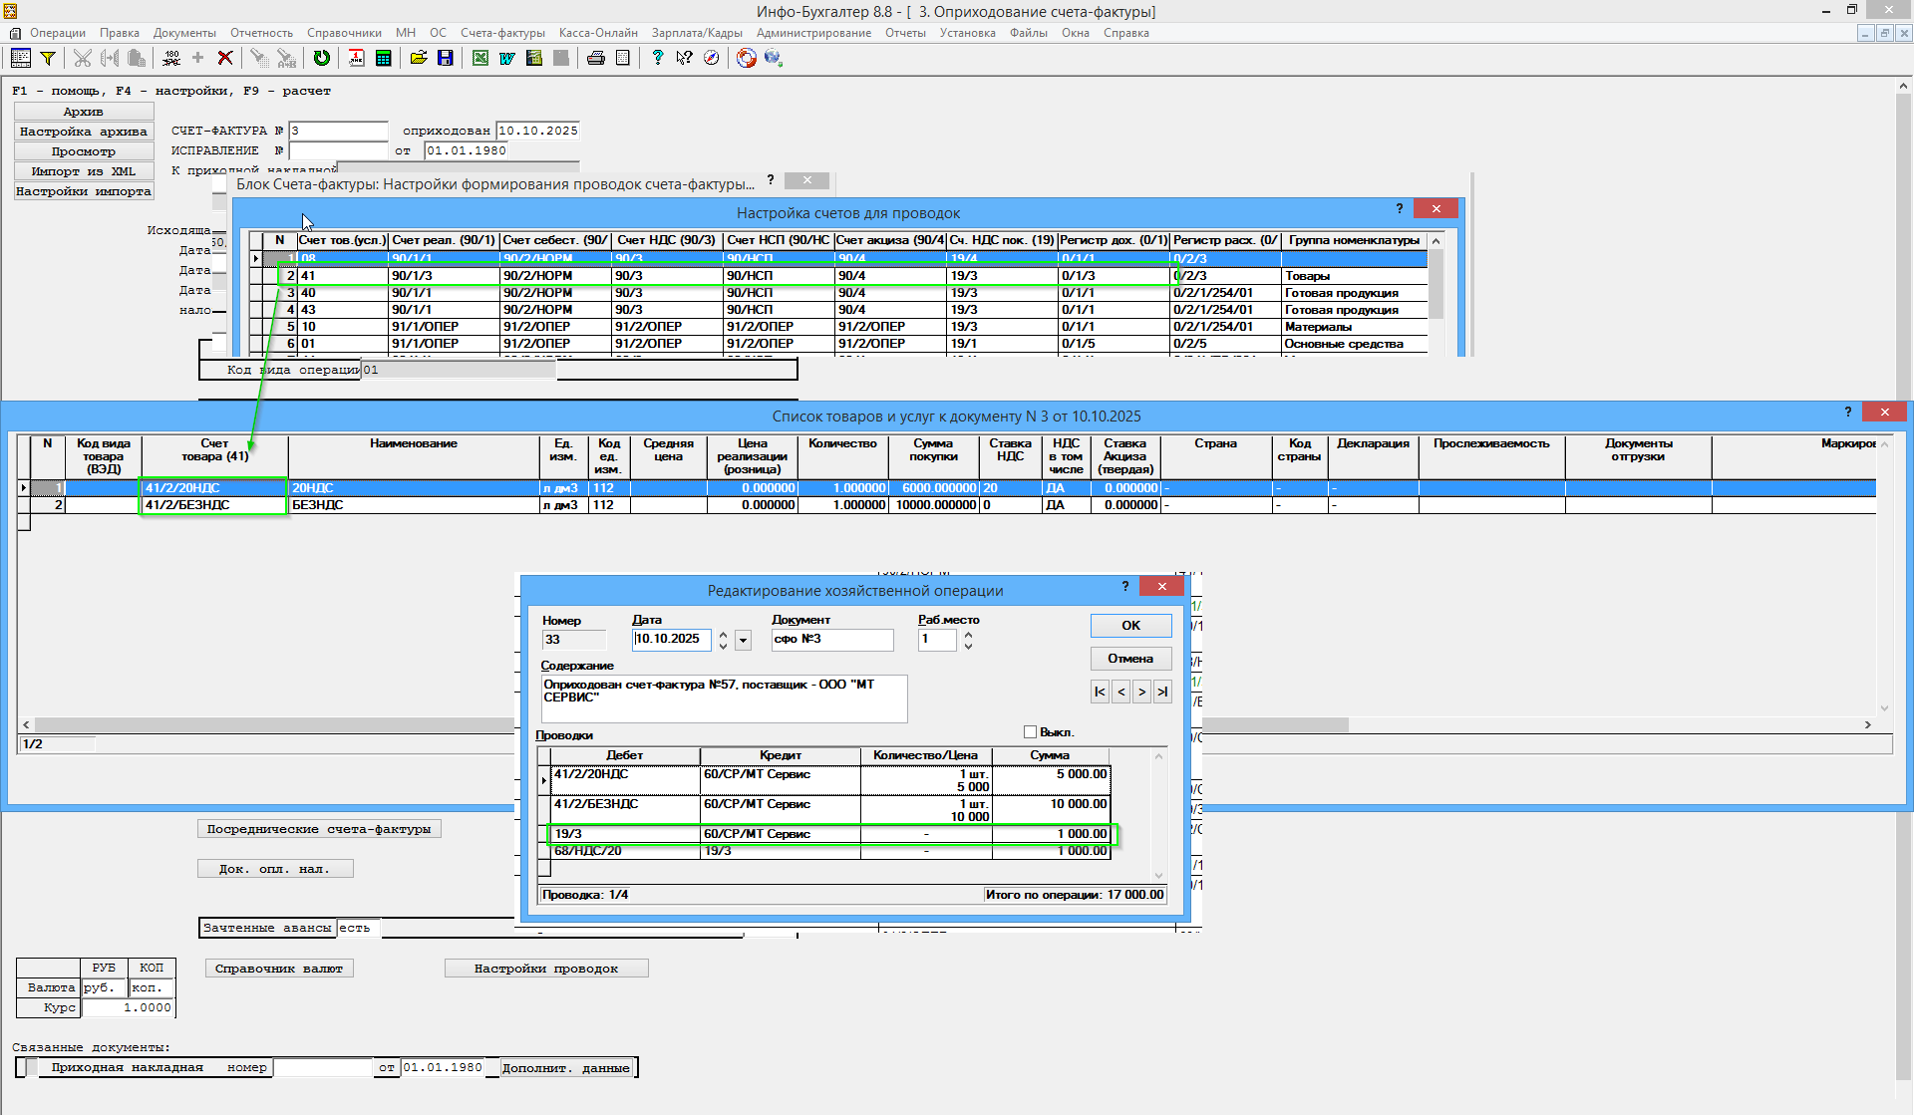Viewport: 1914px width, 1115px height.
Task: Click the red X delete icon in toolbar
Action: tap(225, 58)
